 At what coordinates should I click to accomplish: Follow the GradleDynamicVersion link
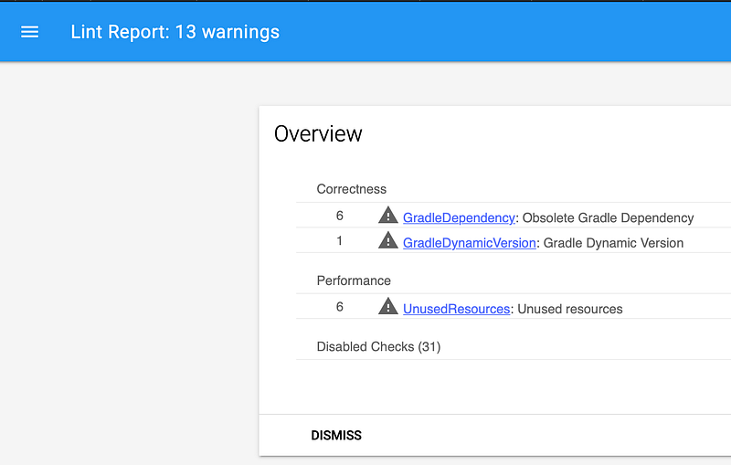(469, 242)
